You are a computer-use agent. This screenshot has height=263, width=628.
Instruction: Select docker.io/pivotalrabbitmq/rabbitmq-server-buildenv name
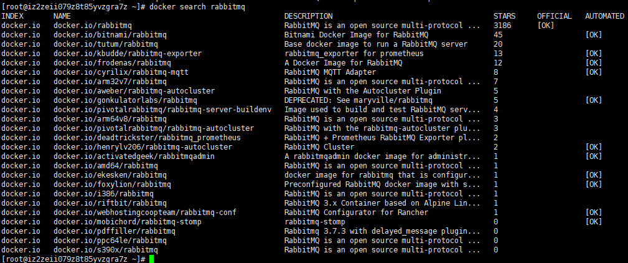pyautogui.click(x=162, y=110)
